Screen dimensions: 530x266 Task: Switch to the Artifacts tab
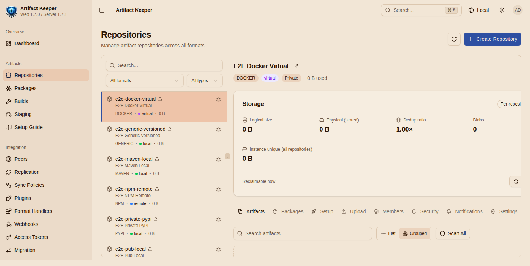tap(251, 211)
